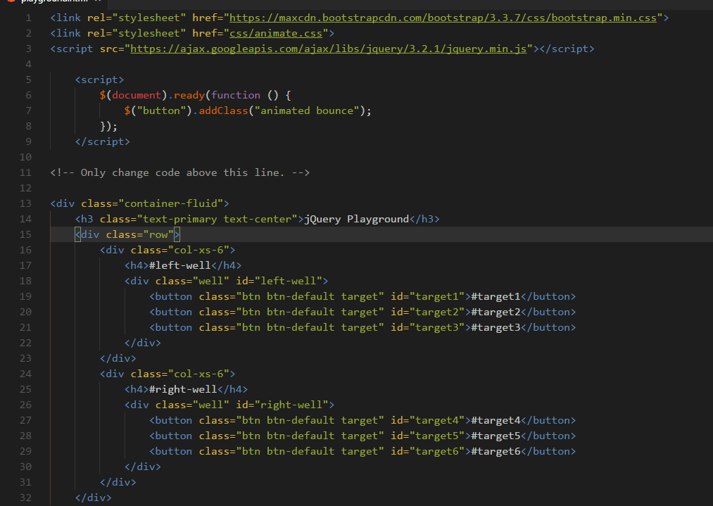Click the id="left-well" attribute value
713x506 pixels.
(289, 281)
